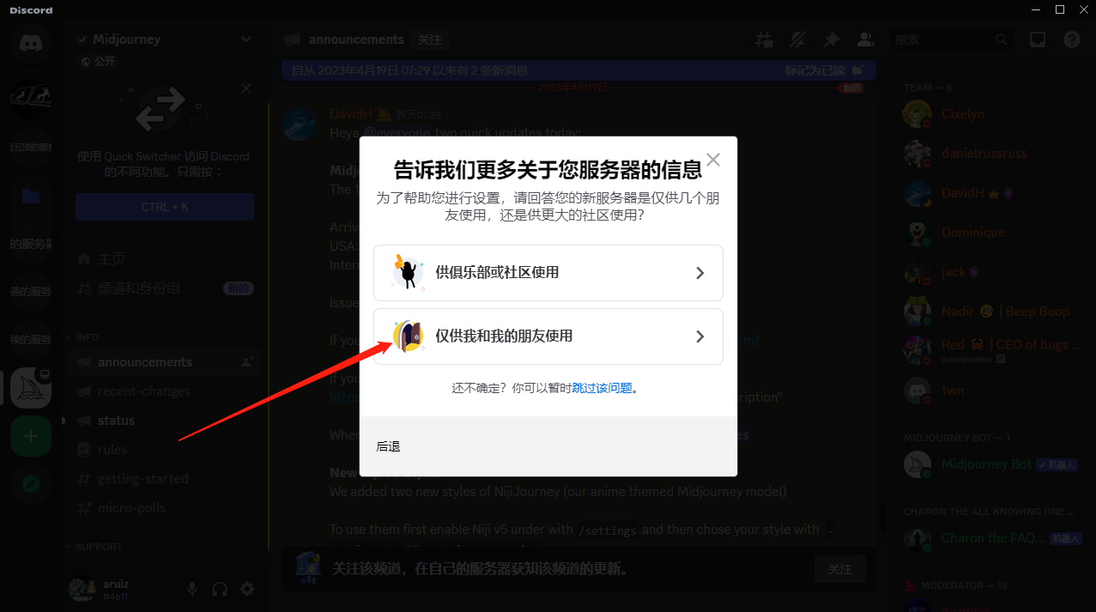The width and height of the screenshot is (1096, 612).
Task: Open the server folder icon in sidebar
Action: 31,196
